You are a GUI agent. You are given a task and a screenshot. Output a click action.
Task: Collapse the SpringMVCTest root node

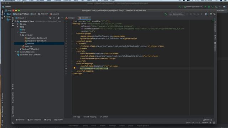tap(16, 21)
